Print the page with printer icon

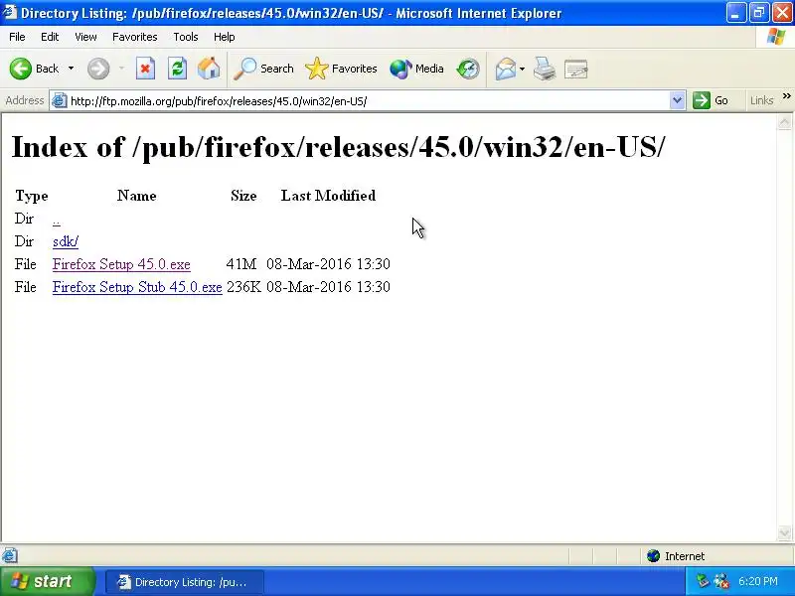click(545, 69)
